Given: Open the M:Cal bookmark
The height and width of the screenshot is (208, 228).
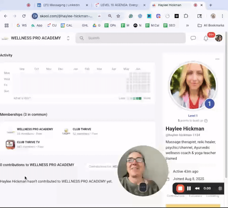Looking at the screenshot, I should [152, 25].
